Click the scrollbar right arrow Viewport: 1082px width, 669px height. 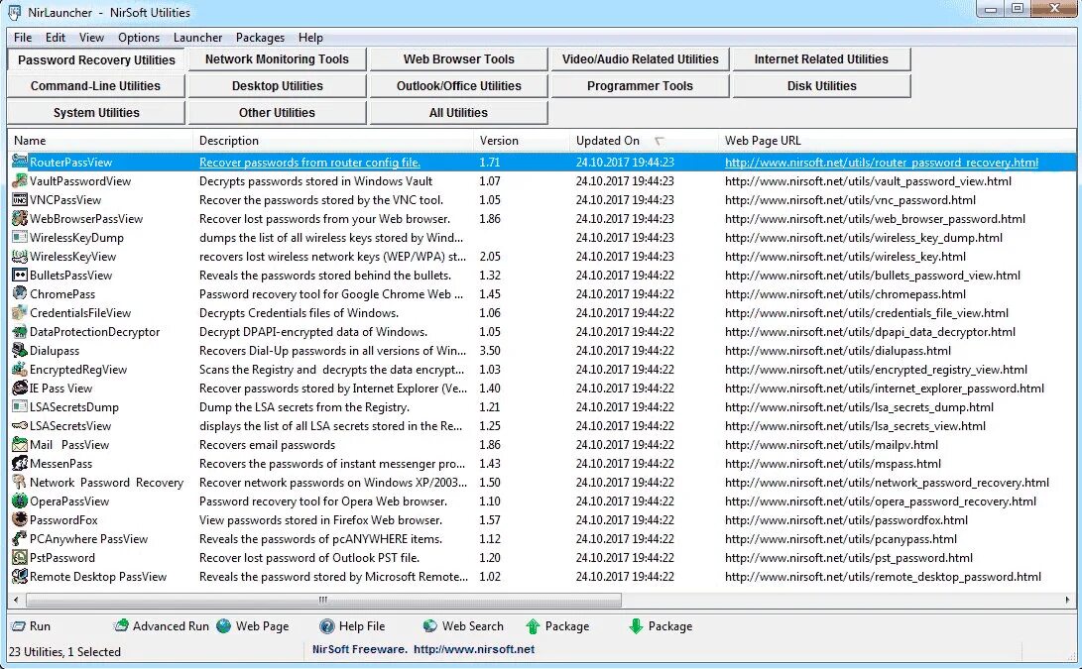pos(1069,600)
